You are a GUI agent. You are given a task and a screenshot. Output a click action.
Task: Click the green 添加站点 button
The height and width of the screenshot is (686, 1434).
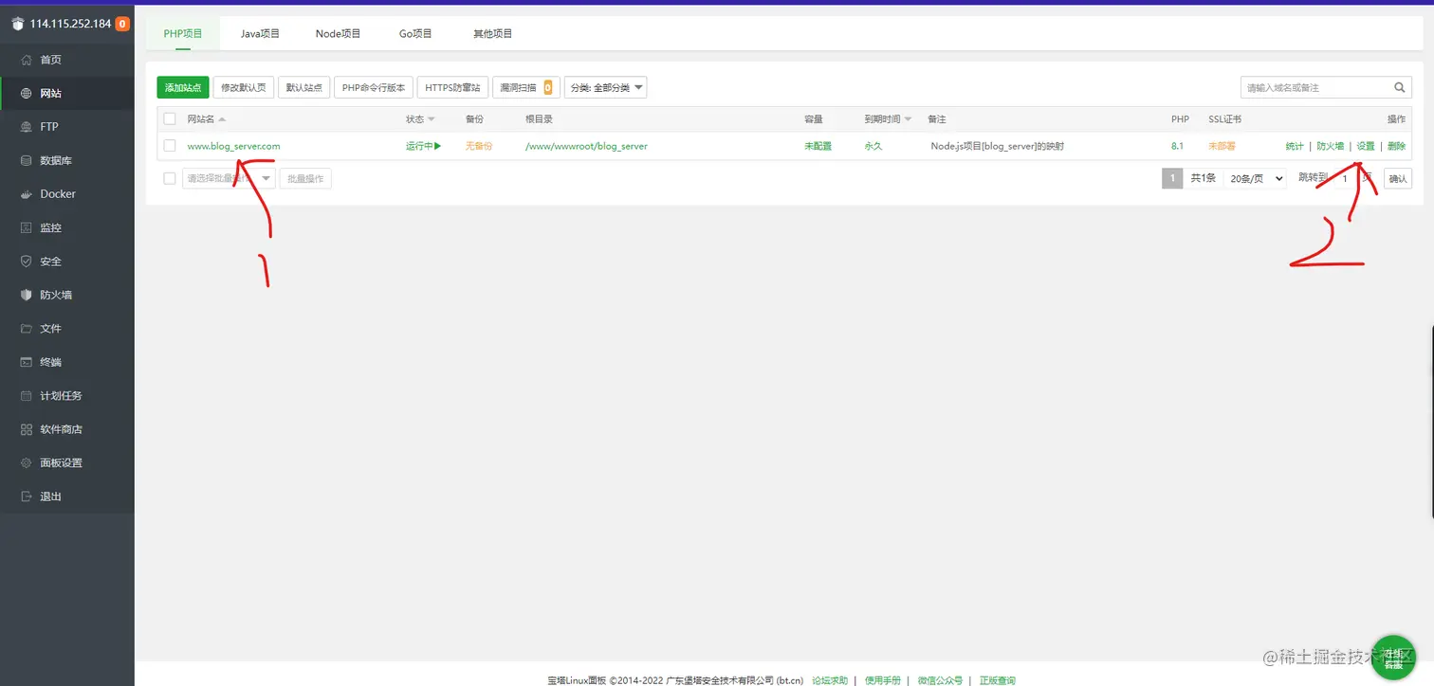[x=183, y=87]
